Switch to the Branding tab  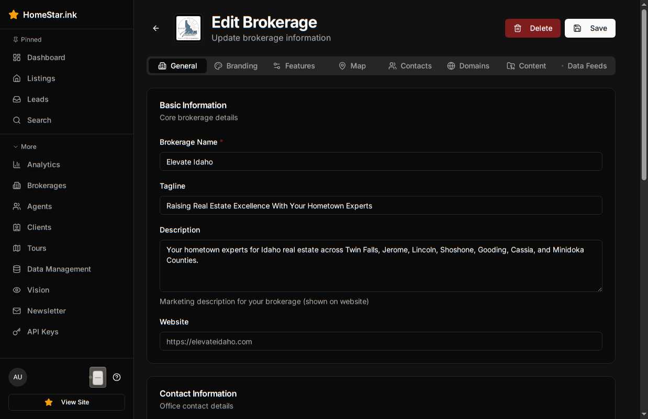tap(236, 66)
